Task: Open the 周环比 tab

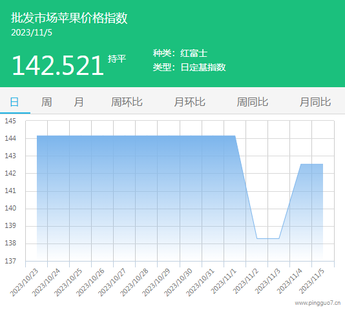Action: tap(127, 102)
